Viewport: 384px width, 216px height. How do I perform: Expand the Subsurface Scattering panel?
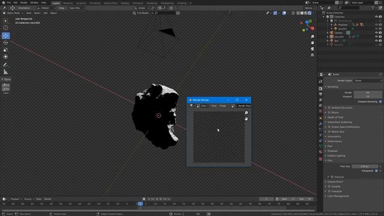tap(339, 122)
